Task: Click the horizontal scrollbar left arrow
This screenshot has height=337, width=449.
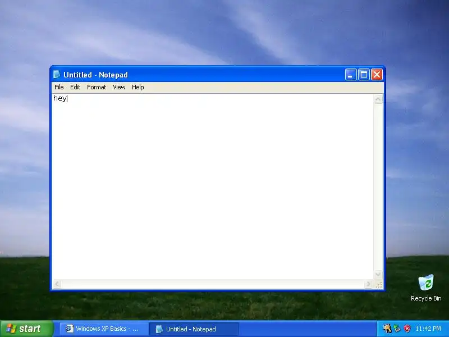Action: [x=57, y=284]
